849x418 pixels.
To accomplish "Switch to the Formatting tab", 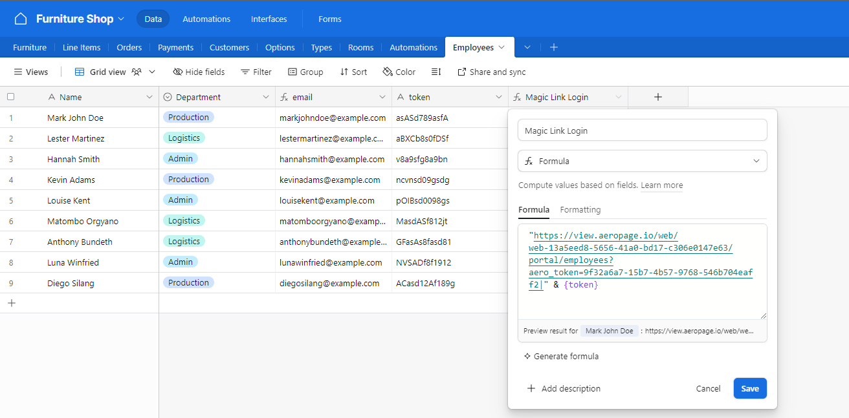I will 580,209.
